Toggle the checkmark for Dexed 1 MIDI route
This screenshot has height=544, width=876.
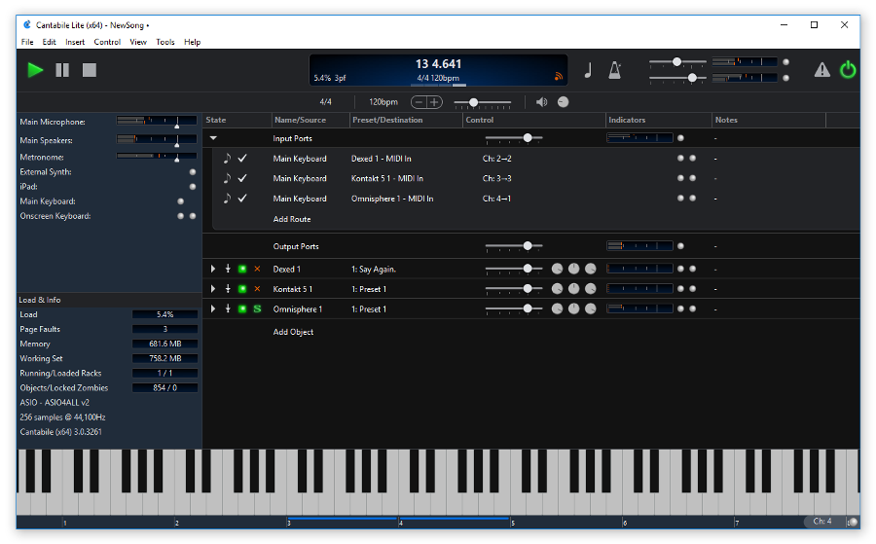pos(242,158)
